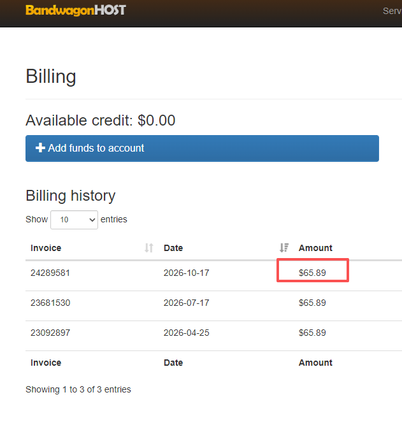This screenshot has width=402, height=432.
Task: Sort by Invoice column sort arrows
Action: (x=149, y=248)
